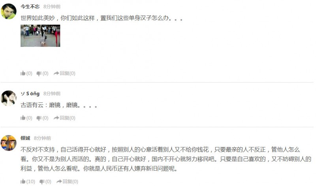Dislike the comment by 倾城
Viewport: 316px width, 186px height.
pyautogui.click(x=45, y=182)
